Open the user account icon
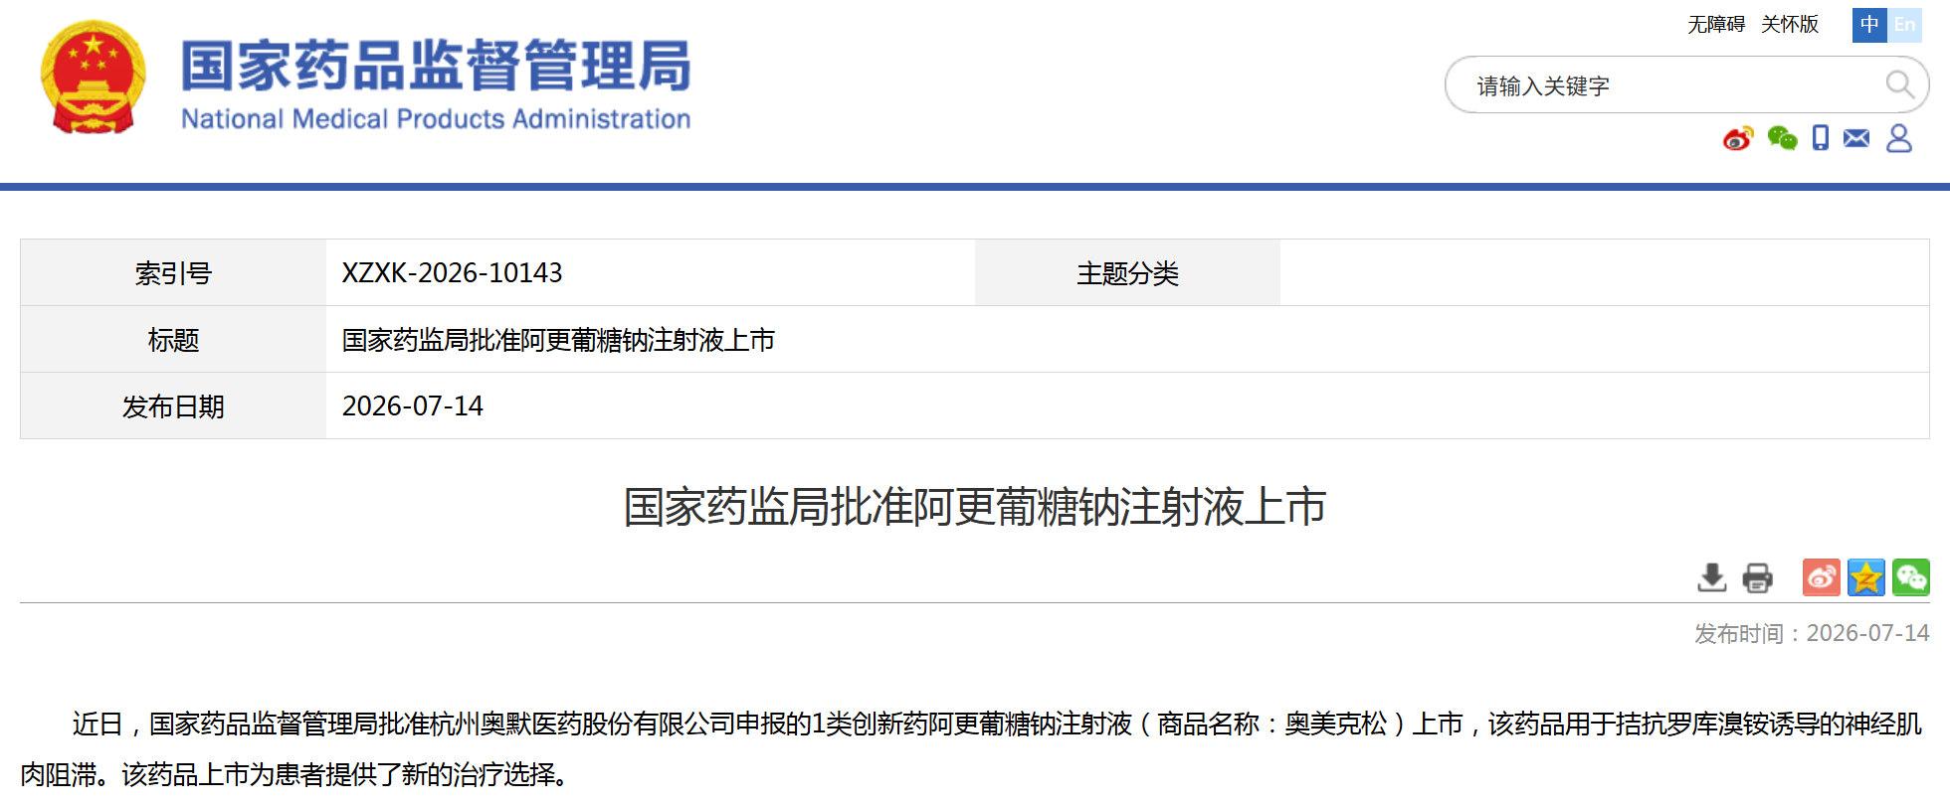The width and height of the screenshot is (1950, 807). pyautogui.click(x=1899, y=138)
